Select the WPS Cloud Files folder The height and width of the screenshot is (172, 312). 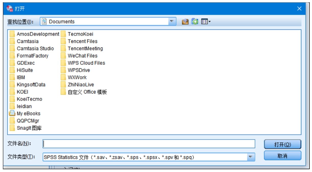pos(86,63)
